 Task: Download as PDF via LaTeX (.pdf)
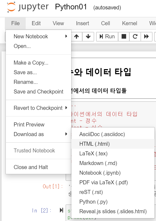click(113, 182)
